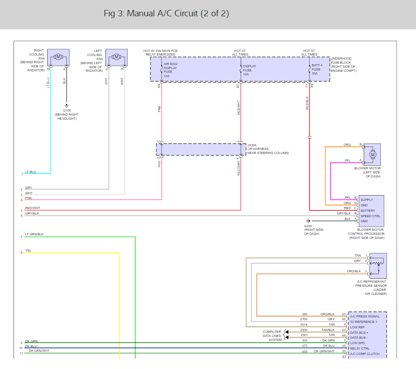Click the 10A DISPLAY fuse symbol
416x369 pixels.
pos(241,70)
